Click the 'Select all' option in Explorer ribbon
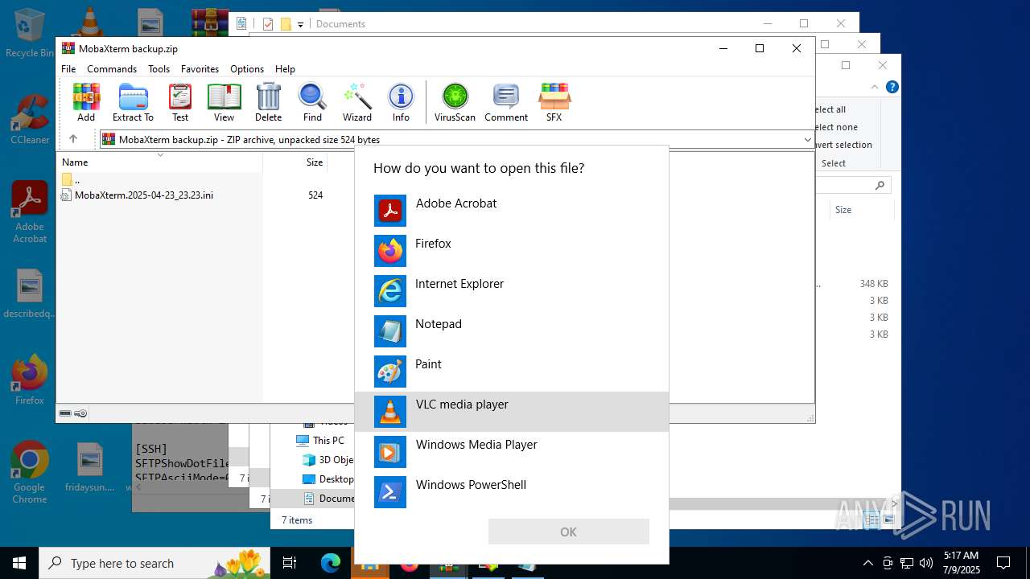 (x=830, y=109)
